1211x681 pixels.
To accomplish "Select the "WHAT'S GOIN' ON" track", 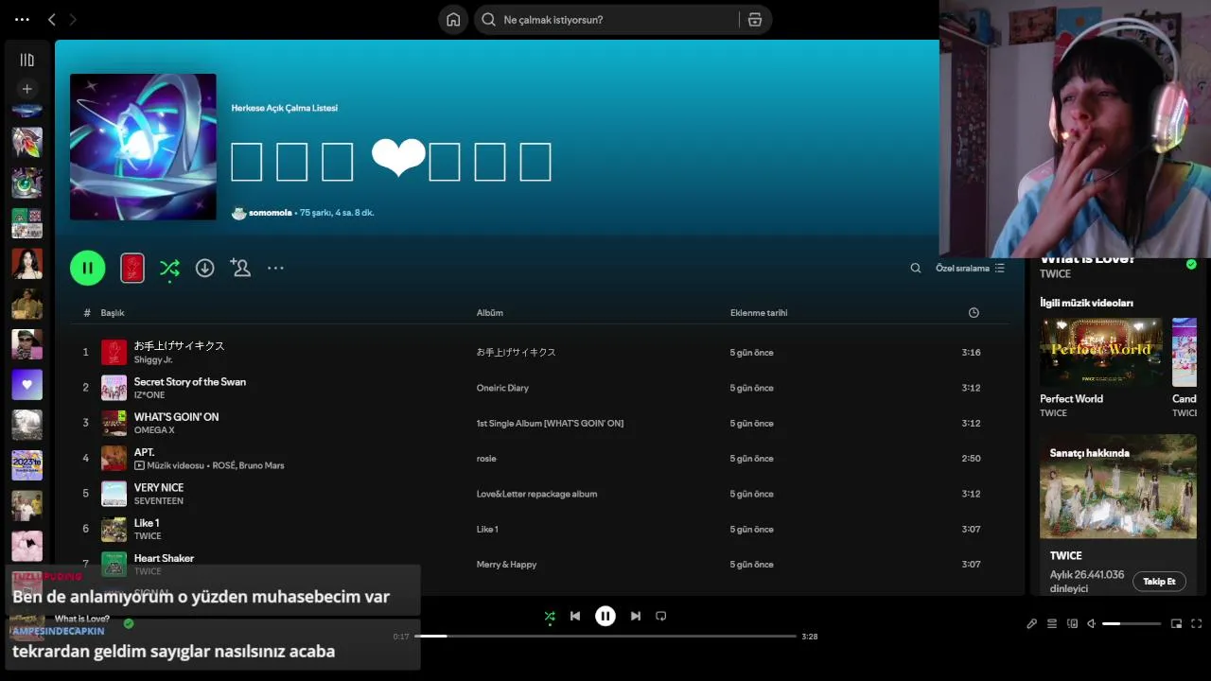I will coord(176,417).
